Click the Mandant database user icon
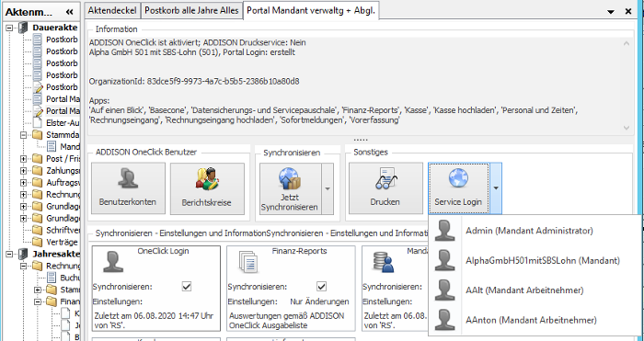Viewport: 644px width, 341px height. (384, 262)
